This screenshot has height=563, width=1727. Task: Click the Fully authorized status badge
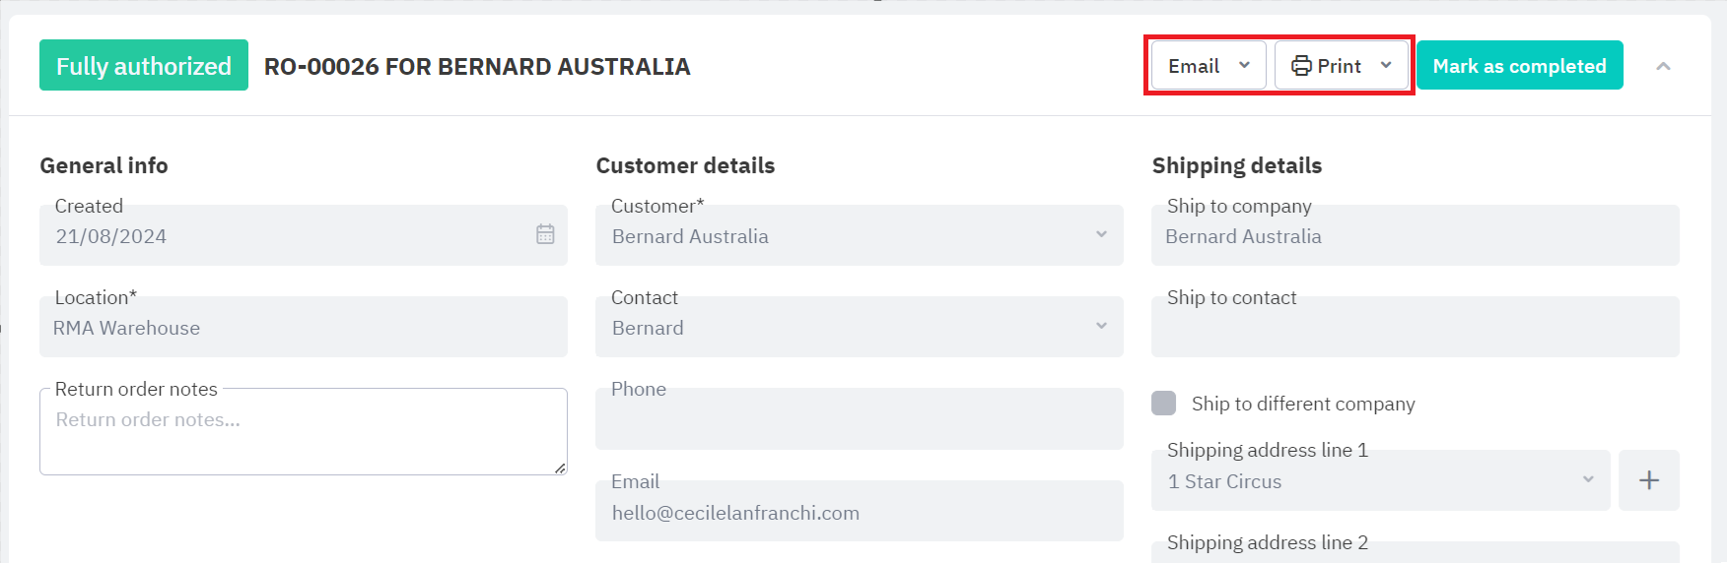click(144, 66)
